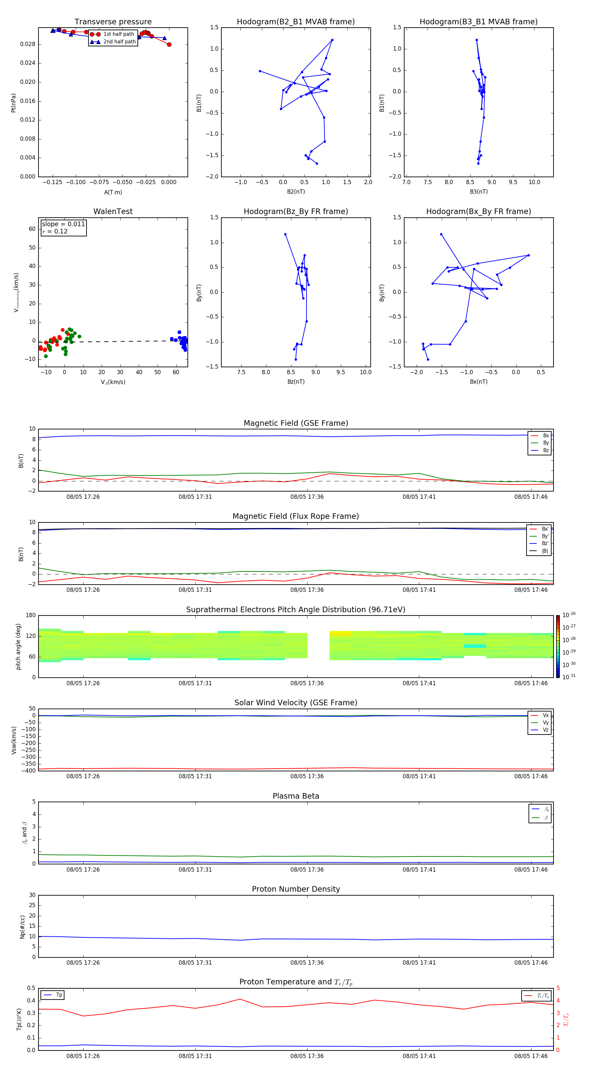Click the 'Bz' legend entry in GSE magnetic field
The height and width of the screenshot is (1085, 592).
[540, 450]
